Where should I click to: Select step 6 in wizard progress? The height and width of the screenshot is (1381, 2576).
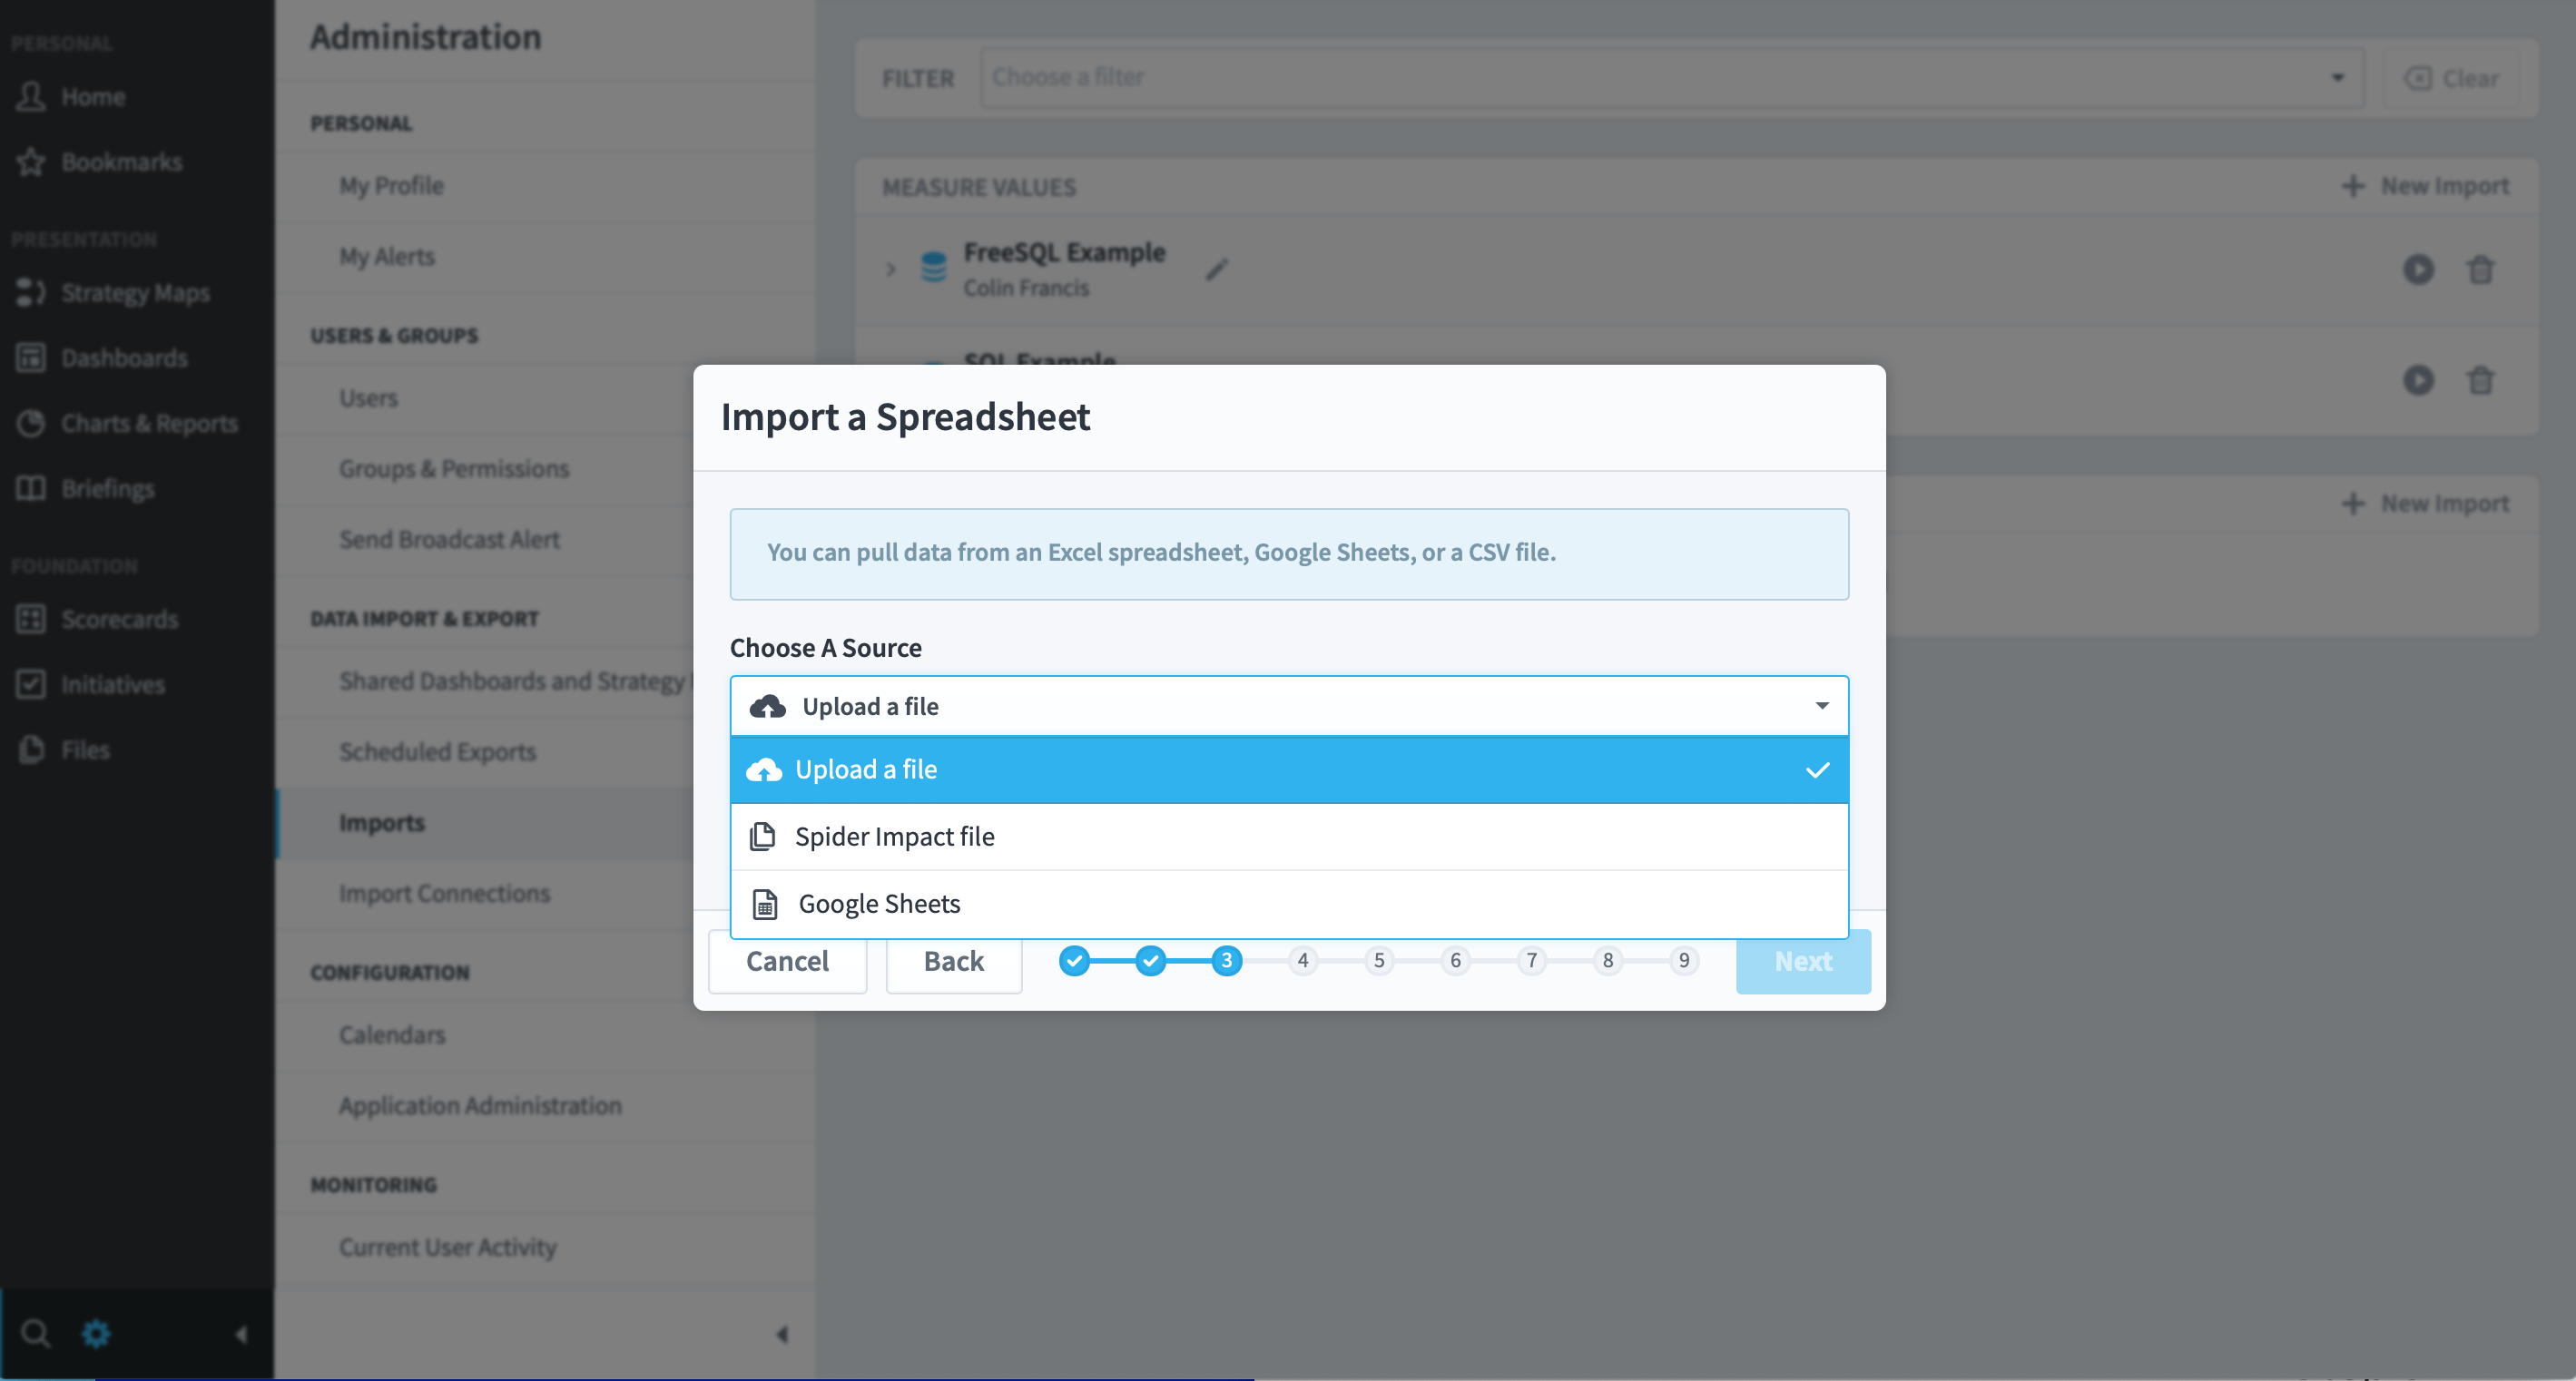coord(1455,961)
